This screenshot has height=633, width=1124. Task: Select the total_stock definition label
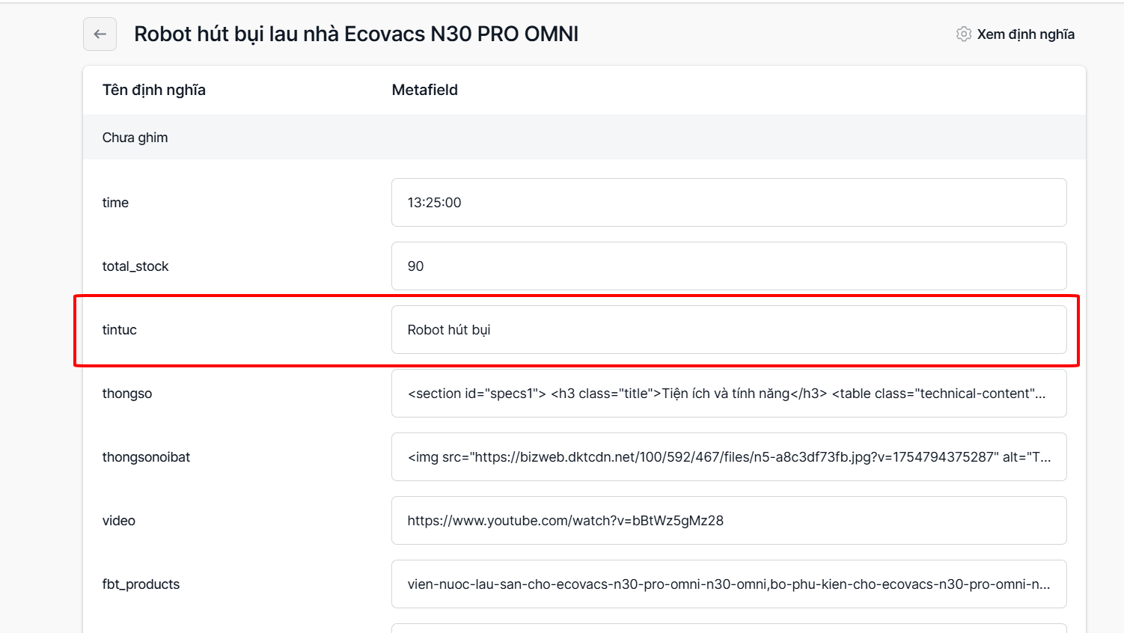(135, 266)
